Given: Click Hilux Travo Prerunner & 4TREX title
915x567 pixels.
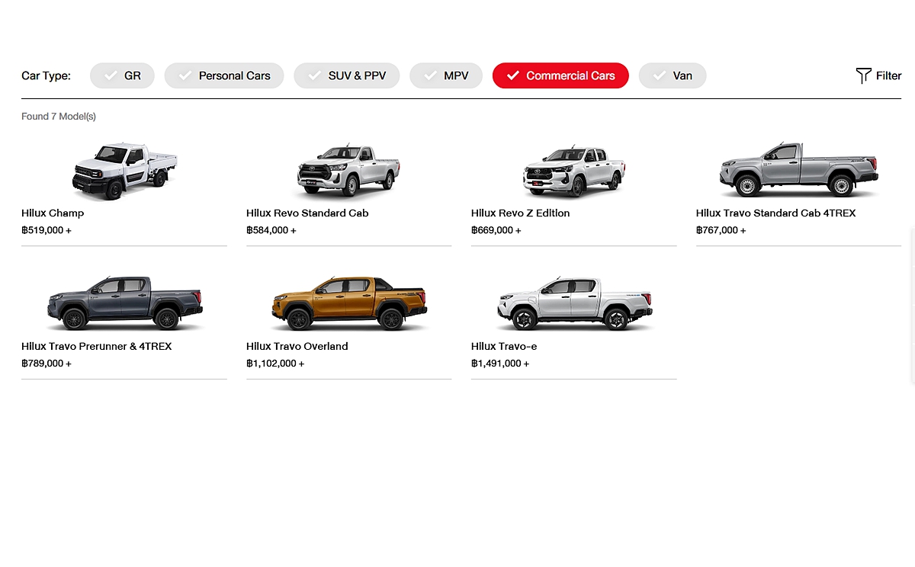Looking at the screenshot, I should (x=96, y=347).
